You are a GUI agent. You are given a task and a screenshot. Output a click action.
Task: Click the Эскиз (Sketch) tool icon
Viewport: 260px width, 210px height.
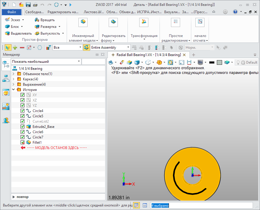point(8,20)
